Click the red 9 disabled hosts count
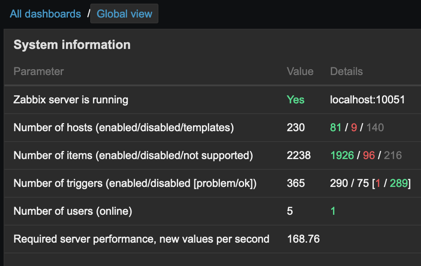421x266 pixels. (354, 128)
